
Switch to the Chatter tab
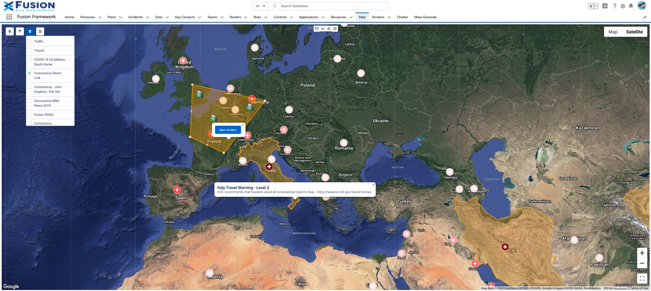pyautogui.click(x=402, y=17)
